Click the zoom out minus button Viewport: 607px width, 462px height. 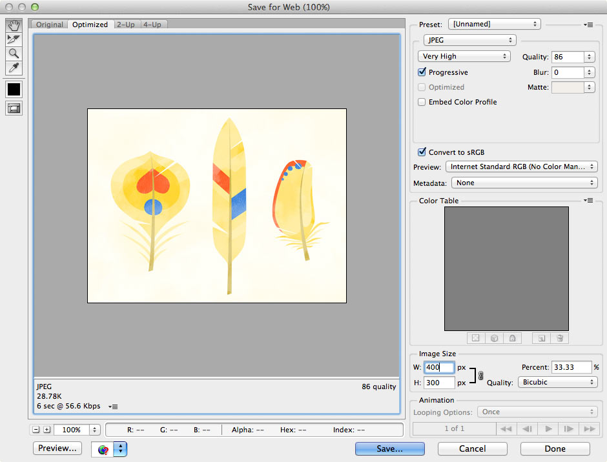coord(36,430)
